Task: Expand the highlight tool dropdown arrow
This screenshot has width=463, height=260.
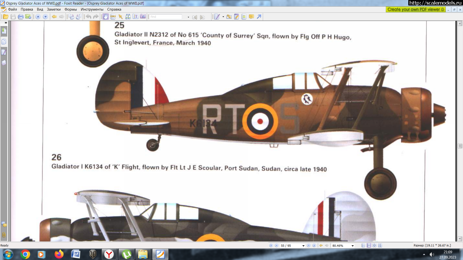Action: pyautogui.click(x=223, y=17)
